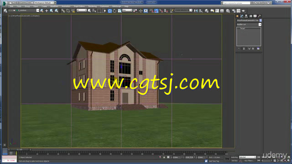This screenshot has height=164, width=292.
Task: Open the Create menu
Action: [x=44, y=6]
